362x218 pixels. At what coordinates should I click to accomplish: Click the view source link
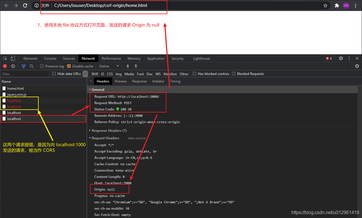click(x=136, y=138)
